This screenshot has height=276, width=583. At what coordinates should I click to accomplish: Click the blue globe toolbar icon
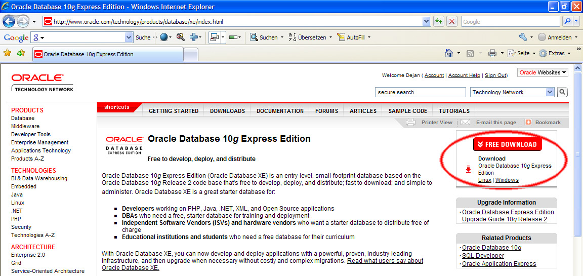pyautogui.click(x=164, y=37)
